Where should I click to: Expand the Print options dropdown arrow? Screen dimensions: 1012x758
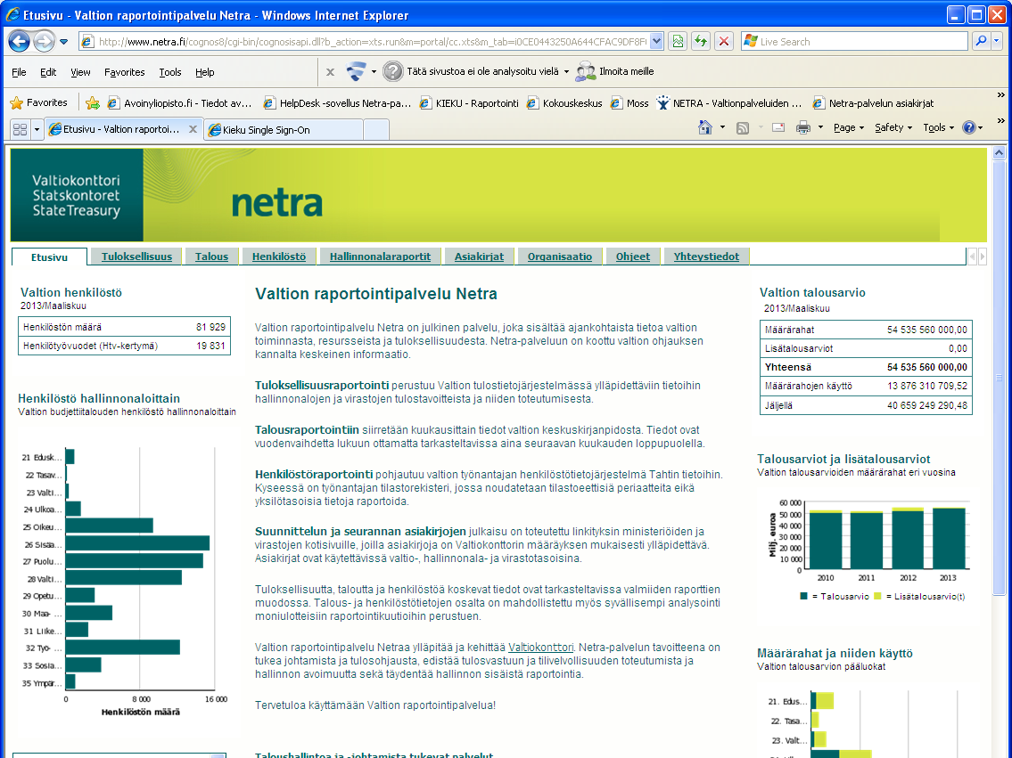820,127
